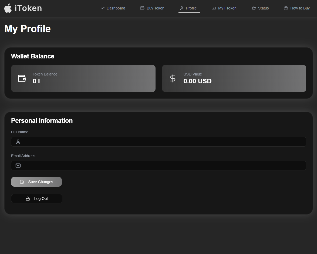Click the iToken brand text

[x=28, y=8]
